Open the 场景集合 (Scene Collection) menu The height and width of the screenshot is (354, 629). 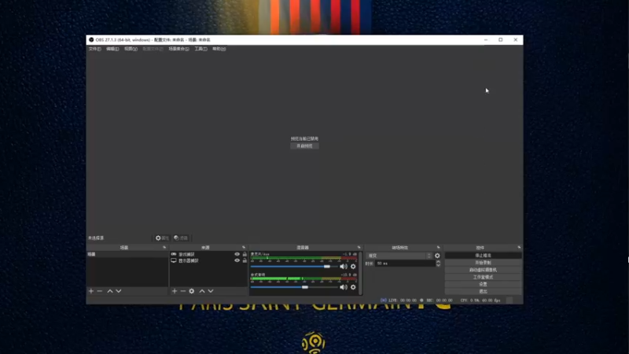179,49
